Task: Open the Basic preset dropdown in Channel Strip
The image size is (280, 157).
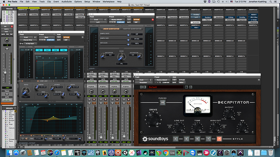Action: (x=47, y=37)
